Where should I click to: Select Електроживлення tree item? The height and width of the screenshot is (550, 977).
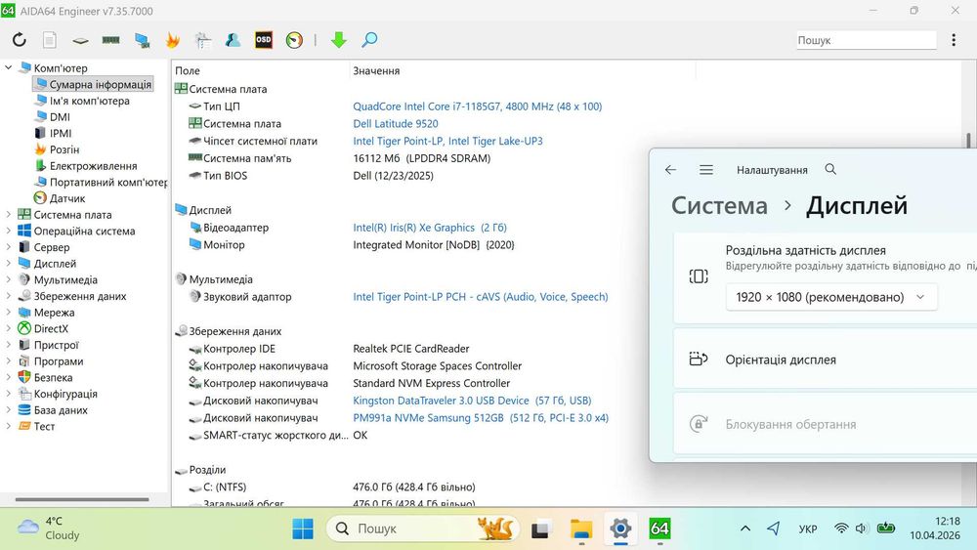94,166
